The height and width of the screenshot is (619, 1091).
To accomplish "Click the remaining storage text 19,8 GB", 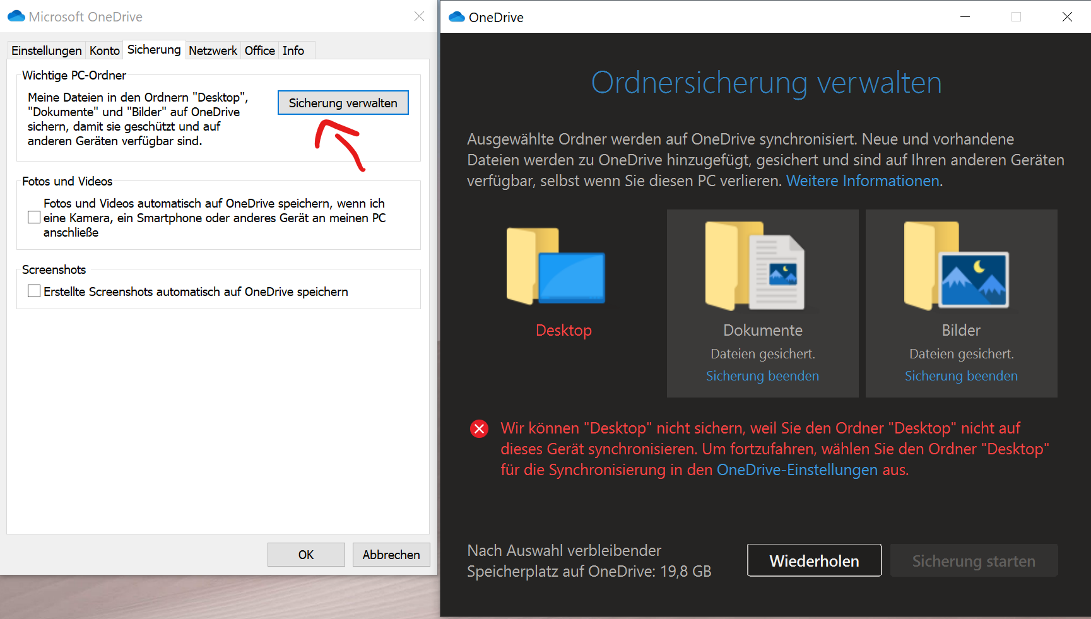I will pos(589,561).
